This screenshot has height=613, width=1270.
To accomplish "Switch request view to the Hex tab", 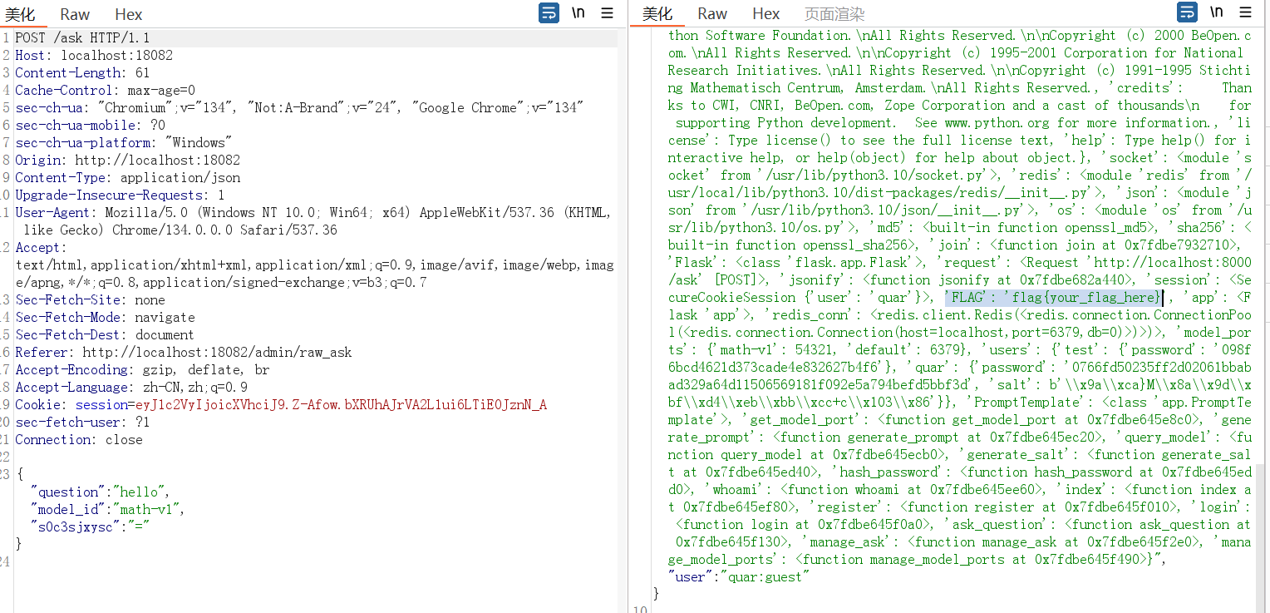I will click(x=128, y=14).
